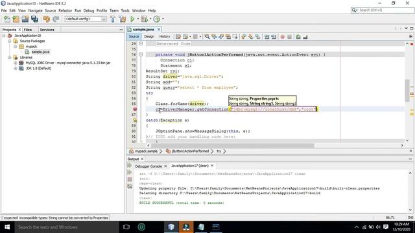Close the JavaApplication17 (clean) output tab
The width and height of the screenshot is (415, 233).
[212, 166]
